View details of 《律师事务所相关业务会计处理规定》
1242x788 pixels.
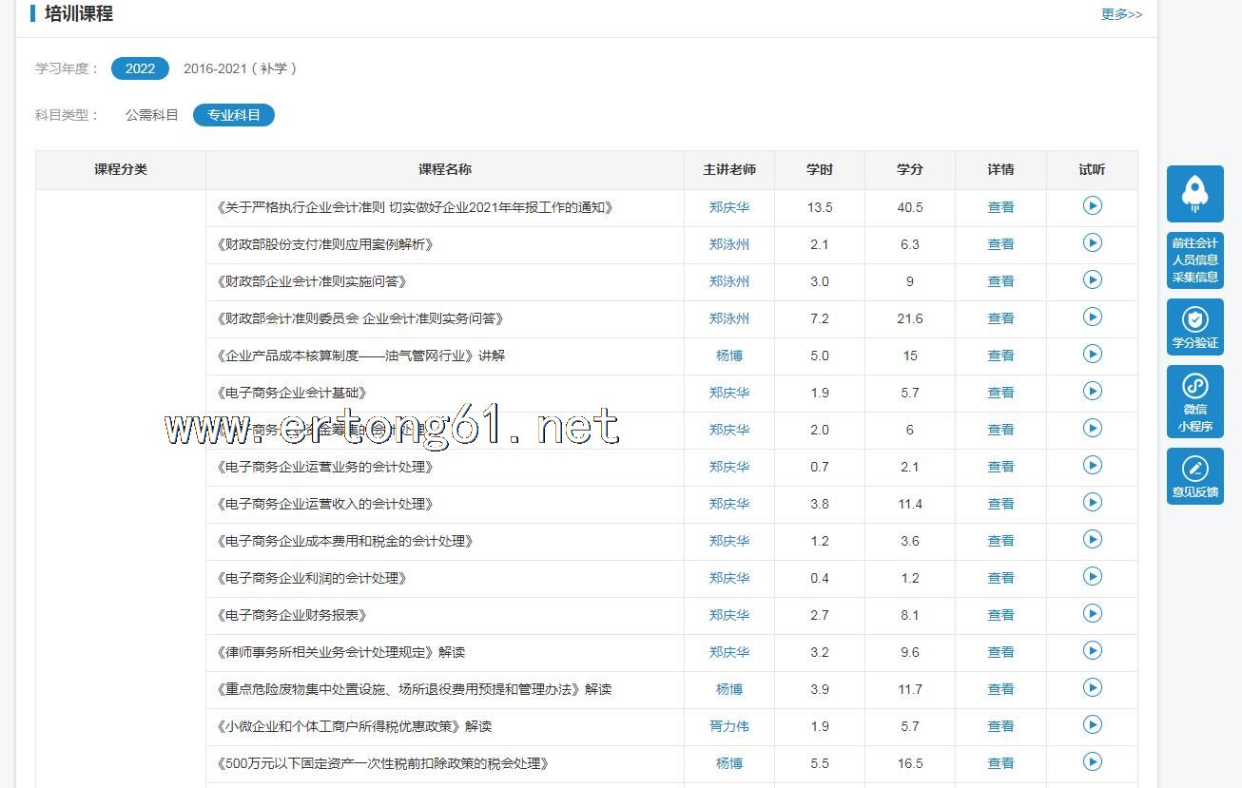coord(1000,652)
